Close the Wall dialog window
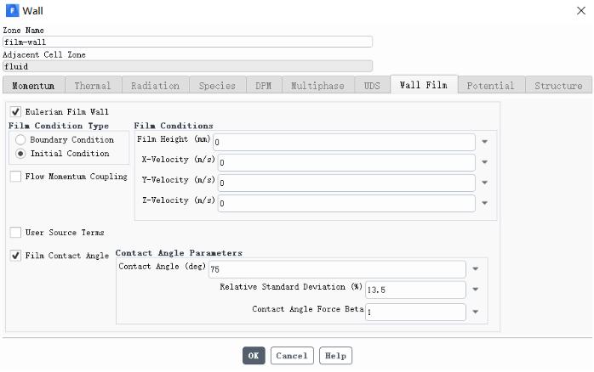 [x=580, y=11]
